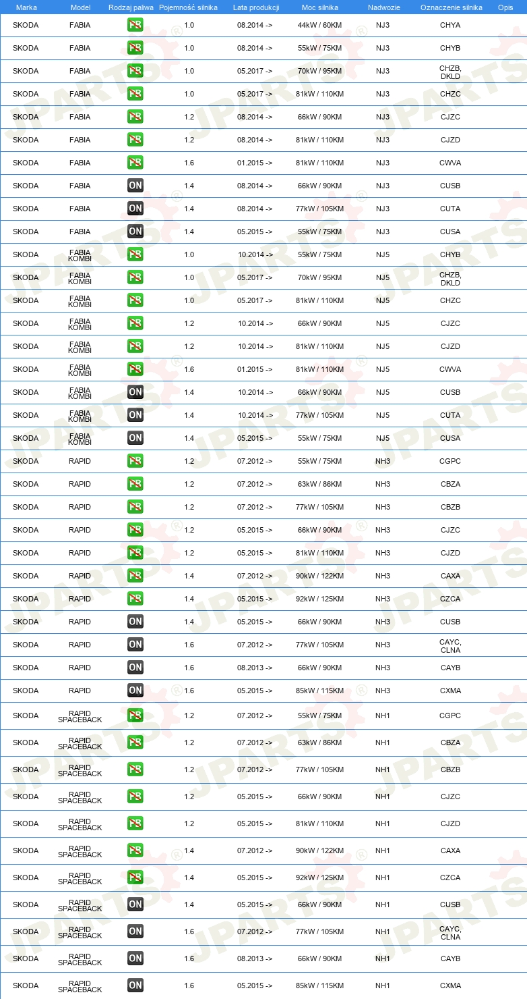527x999 pixels.
Task: Click the 'Nadwozie' column header
Action: click(383, 7)
